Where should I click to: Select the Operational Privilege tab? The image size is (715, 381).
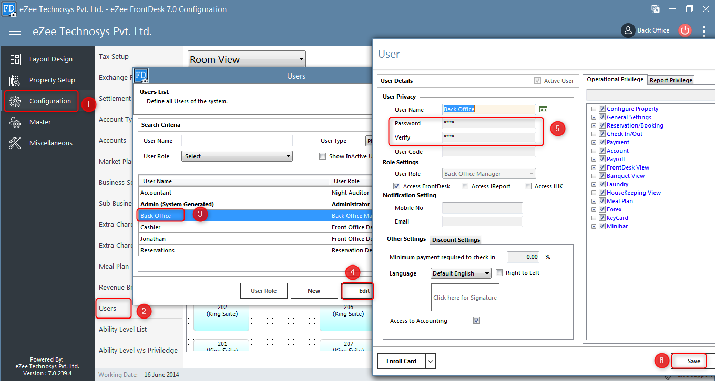pos(615,80)
